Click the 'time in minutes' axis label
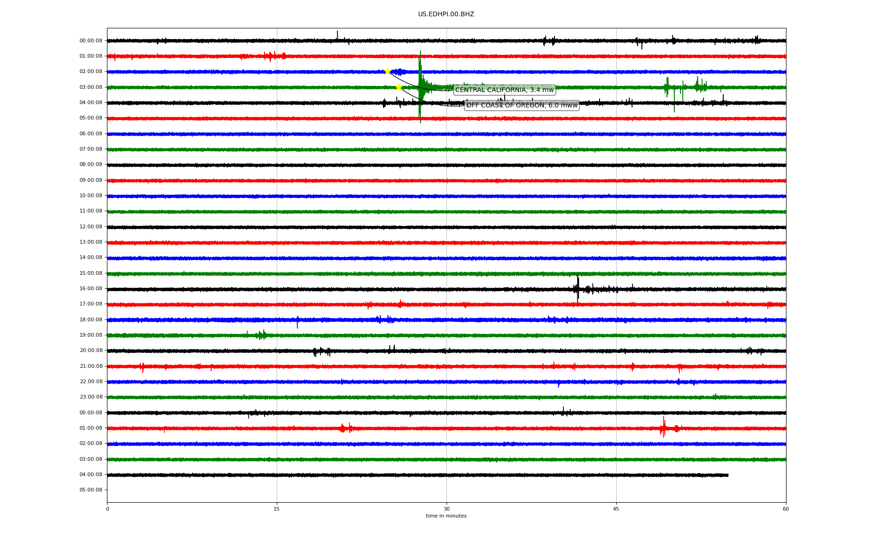893x558 pixels. click(x=446, y=516)
